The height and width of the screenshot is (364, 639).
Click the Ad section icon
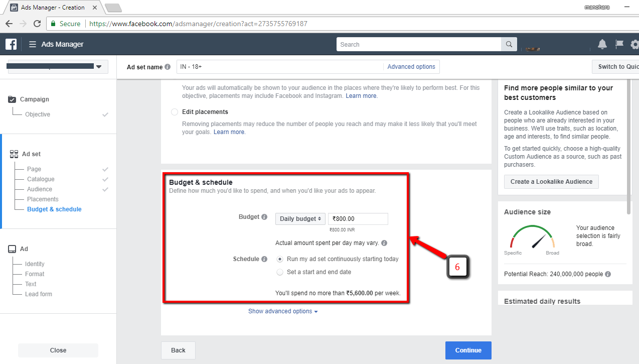tap(13, 249)
